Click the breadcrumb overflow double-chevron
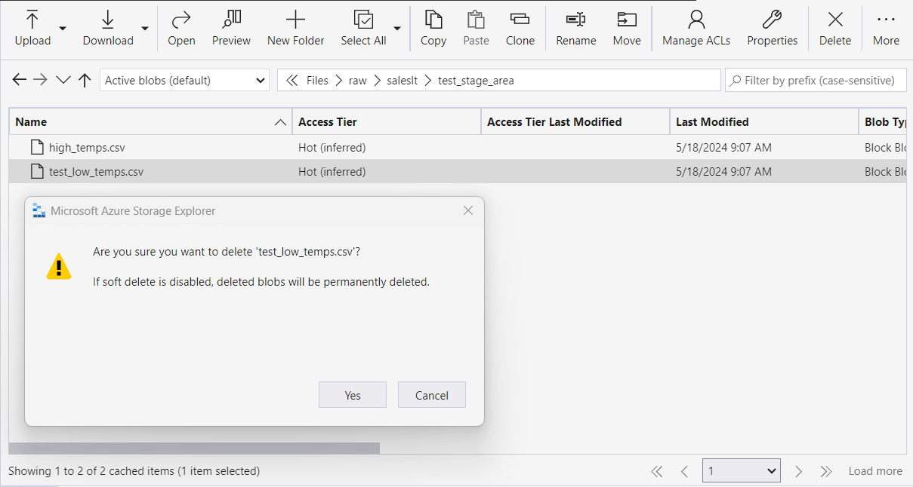The image size is (913, 487). 291,80
